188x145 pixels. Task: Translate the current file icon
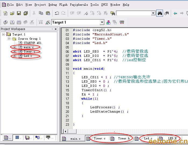coord(5,22)
